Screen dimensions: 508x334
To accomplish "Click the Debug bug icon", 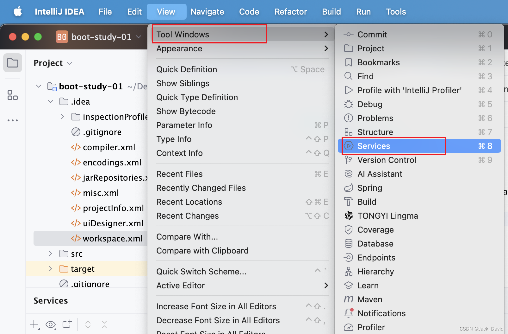I will (x=348, y=104).
